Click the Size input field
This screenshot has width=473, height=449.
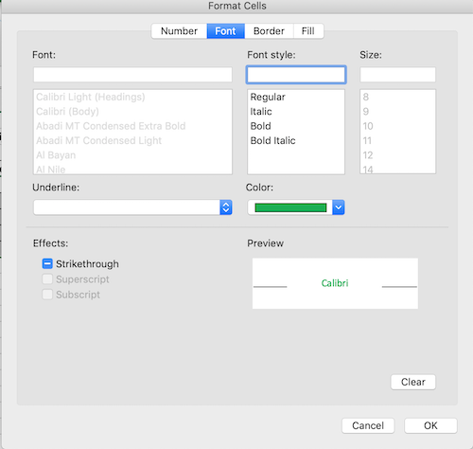point(397,75)
